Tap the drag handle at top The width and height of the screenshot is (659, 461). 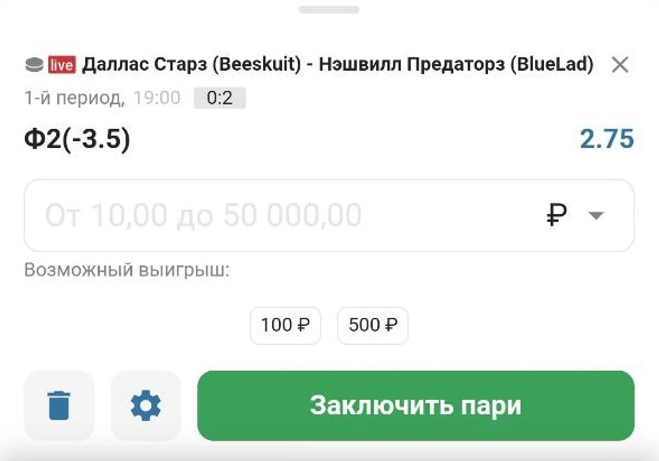(329, 9)
